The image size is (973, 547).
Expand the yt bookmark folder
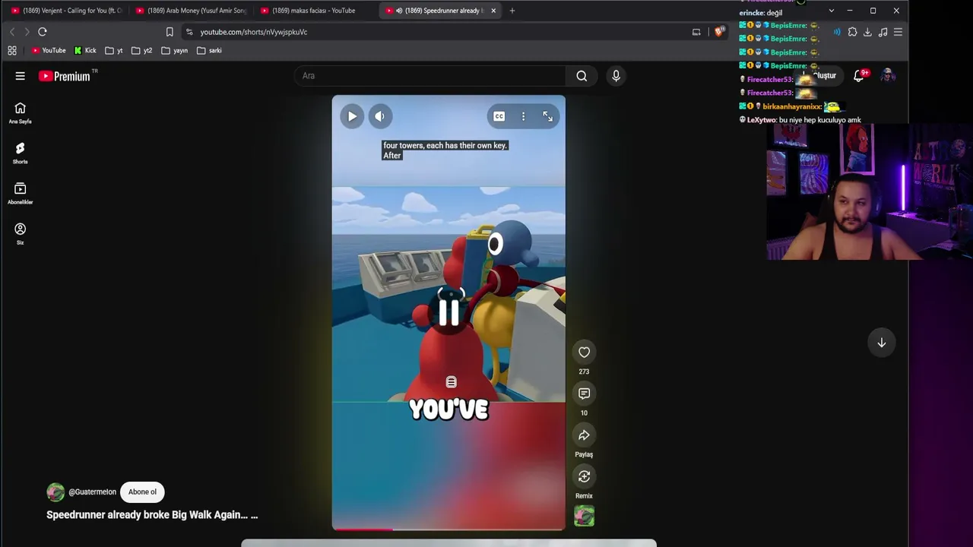(114, 51)
